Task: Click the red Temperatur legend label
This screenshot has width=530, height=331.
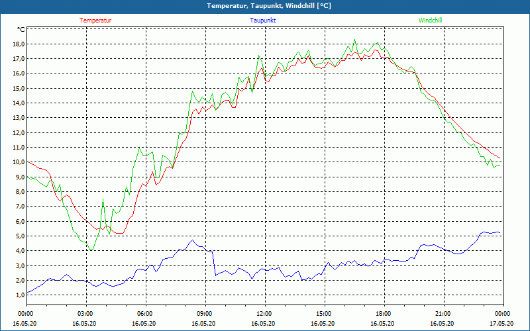Action: pyautogui.click(x=95, y=20)
